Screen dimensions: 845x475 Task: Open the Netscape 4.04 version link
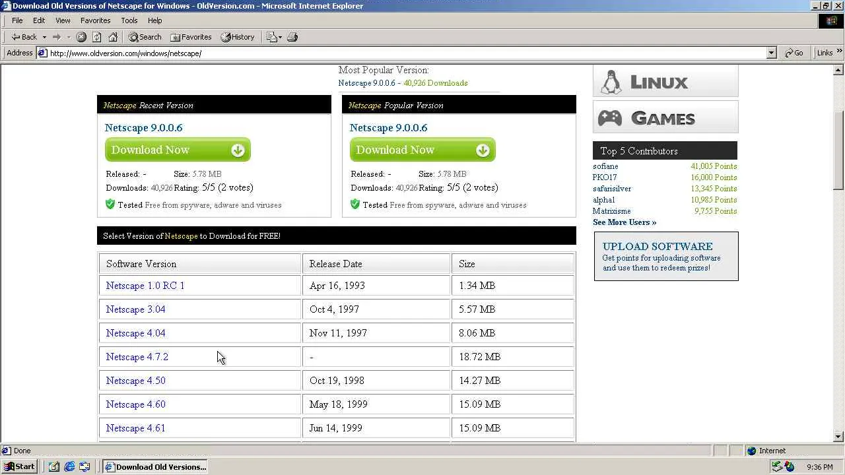tap(135, 333)
